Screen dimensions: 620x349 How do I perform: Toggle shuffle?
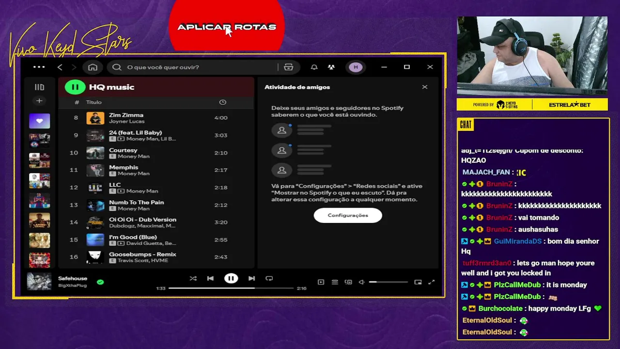tap(193, 278)
